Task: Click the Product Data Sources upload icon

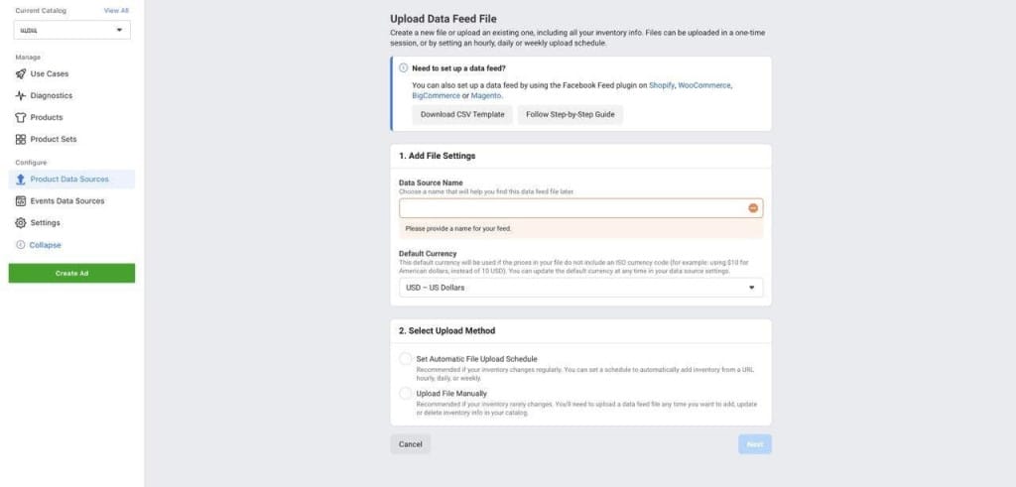Action: (21, 180)
